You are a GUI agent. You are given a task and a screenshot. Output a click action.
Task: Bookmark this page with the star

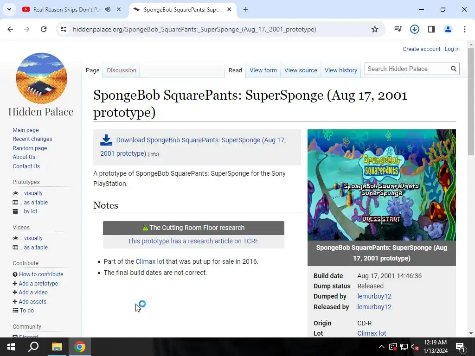[x=375, y=29]
